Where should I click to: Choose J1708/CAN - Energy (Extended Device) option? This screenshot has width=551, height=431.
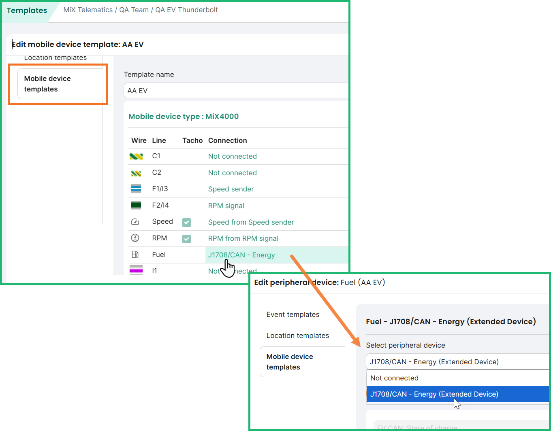[x=458, y=394]
